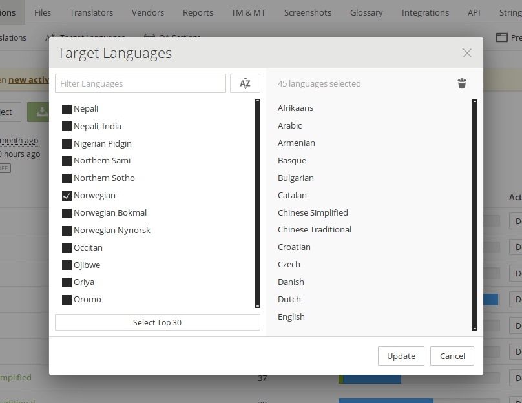This screenshot has width=522, height=403.
Task: Uncheck the Norwegian checkbox
Action: pos(67,196)
